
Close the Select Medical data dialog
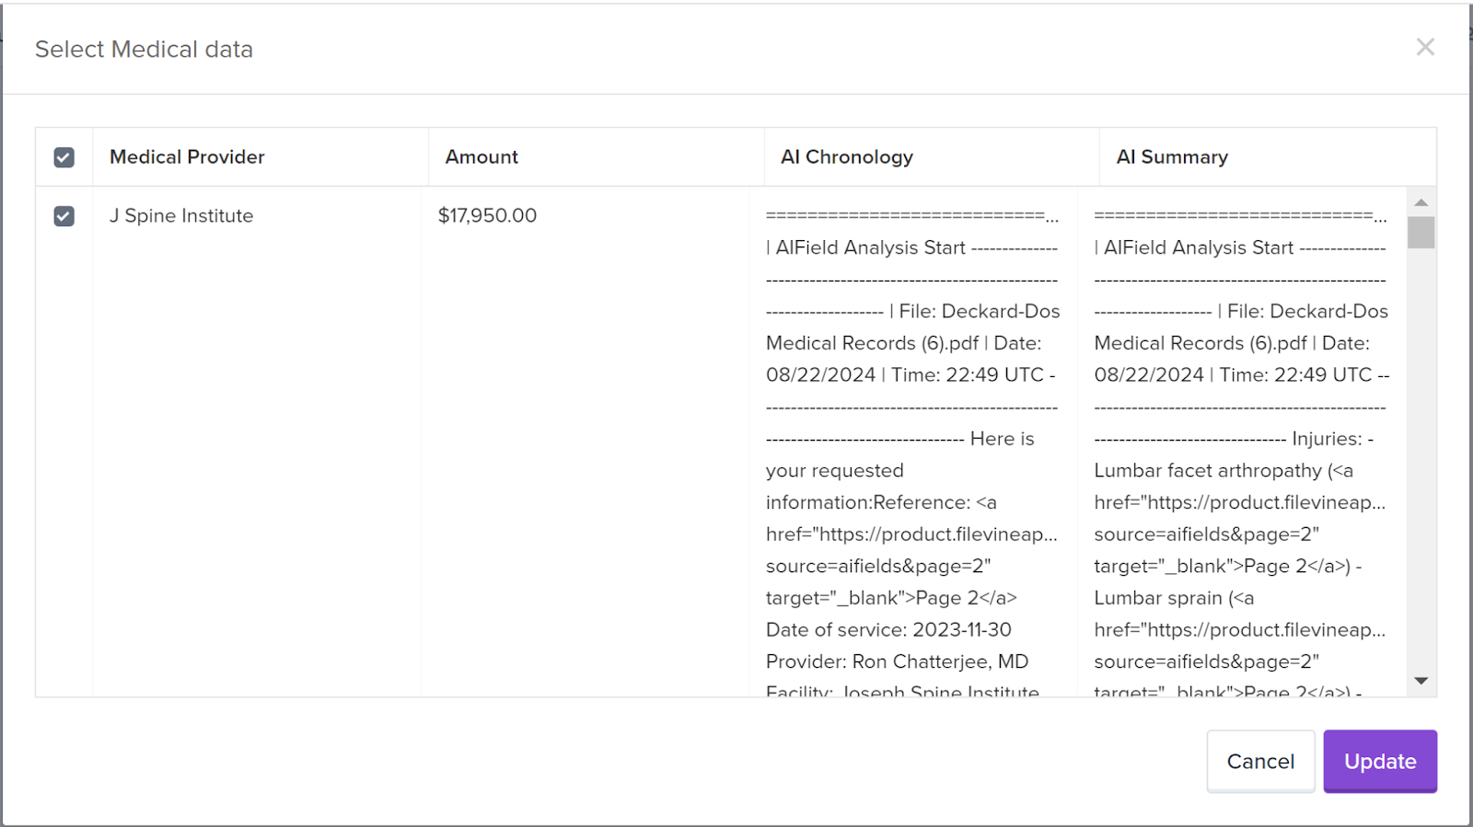coord(1425,47)
